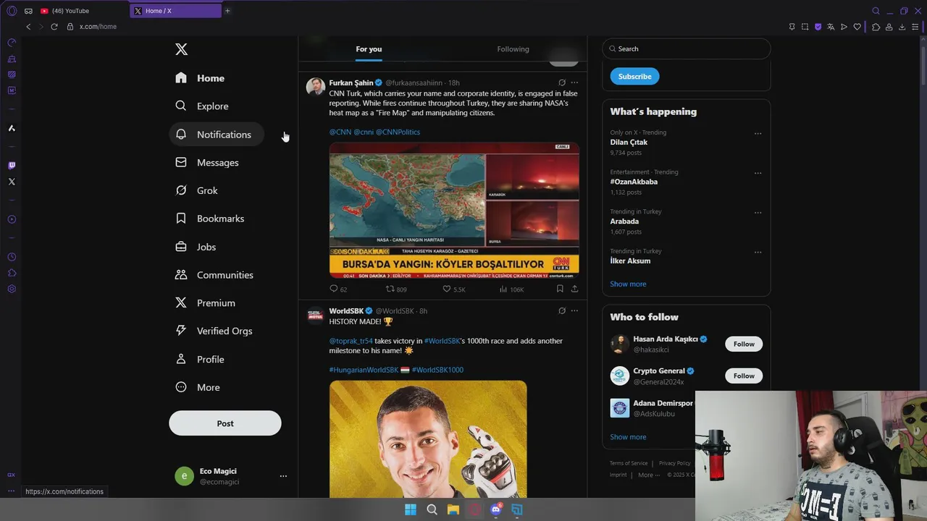Open File Explorer from the taskbar
The width and height of the screenshot is (927, 521).
pos(453,509)
